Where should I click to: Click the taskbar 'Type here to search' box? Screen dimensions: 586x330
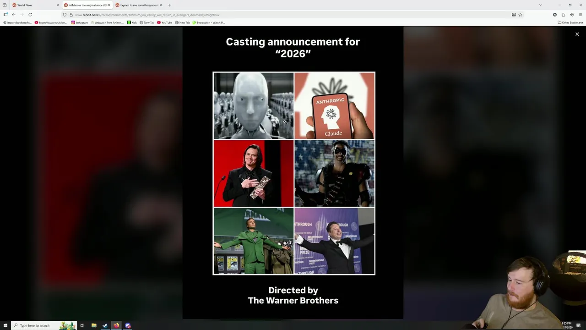43,325
